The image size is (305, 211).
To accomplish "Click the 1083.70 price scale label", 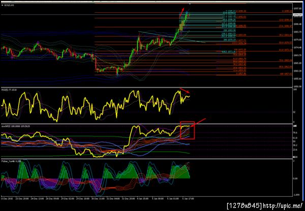I will [x=296, y=32].
